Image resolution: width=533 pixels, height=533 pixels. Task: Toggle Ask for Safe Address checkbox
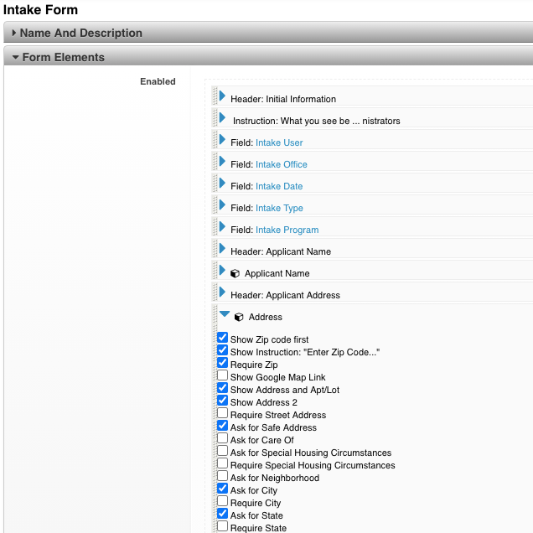click(x=222, y=427)
